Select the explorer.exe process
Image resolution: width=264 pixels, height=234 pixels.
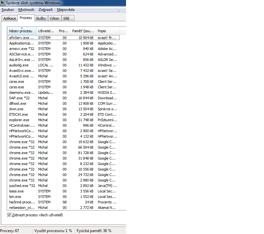pyautogui.click(x=64, y=120)
